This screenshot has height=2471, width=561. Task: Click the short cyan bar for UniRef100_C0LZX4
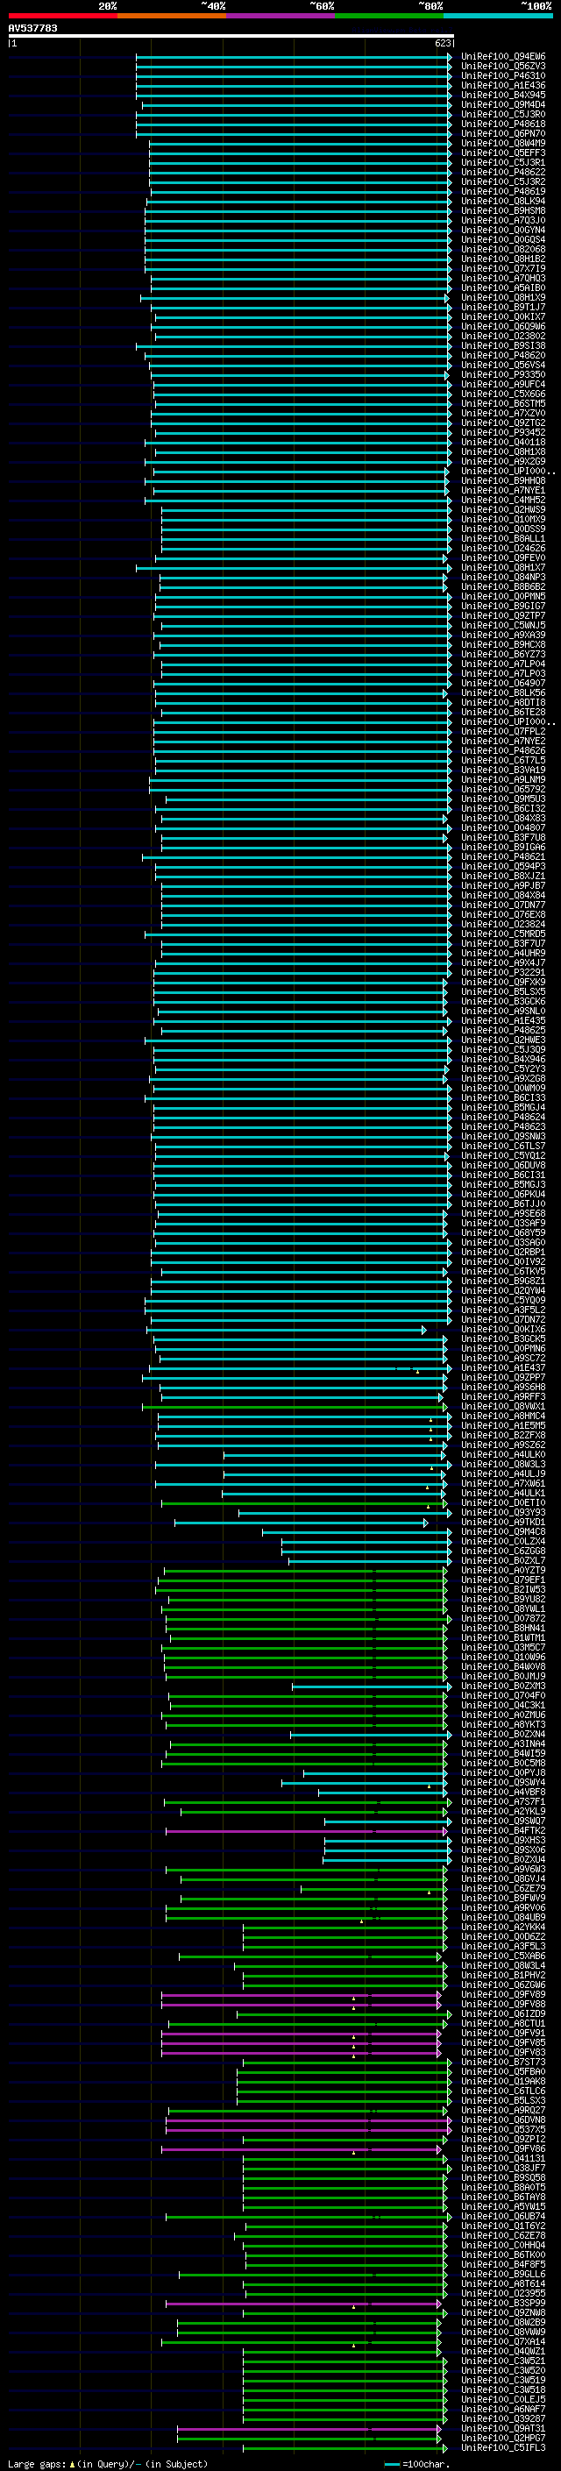365,1542
